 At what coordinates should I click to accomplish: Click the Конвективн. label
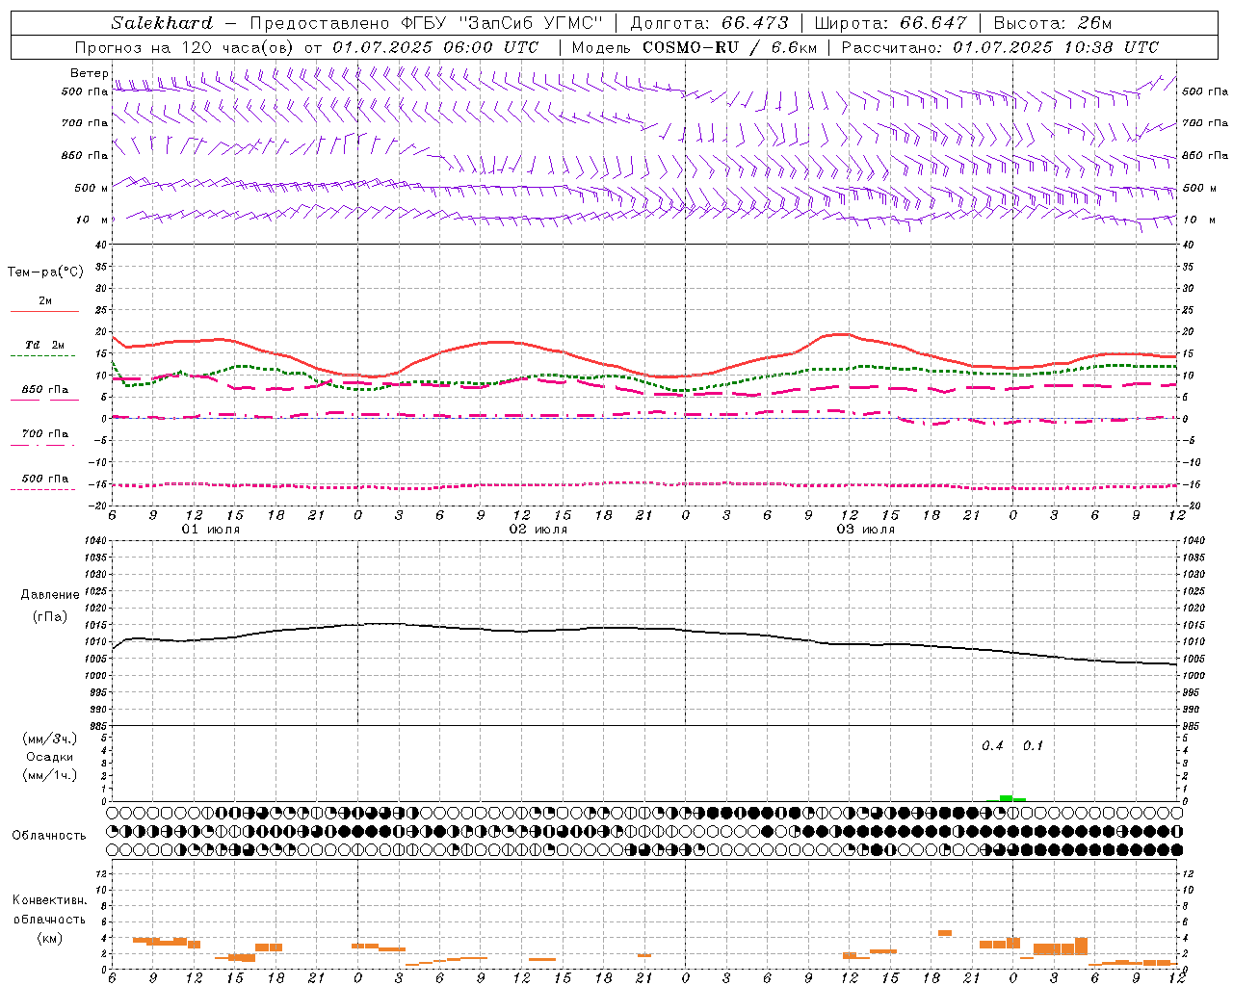point(50,899)
